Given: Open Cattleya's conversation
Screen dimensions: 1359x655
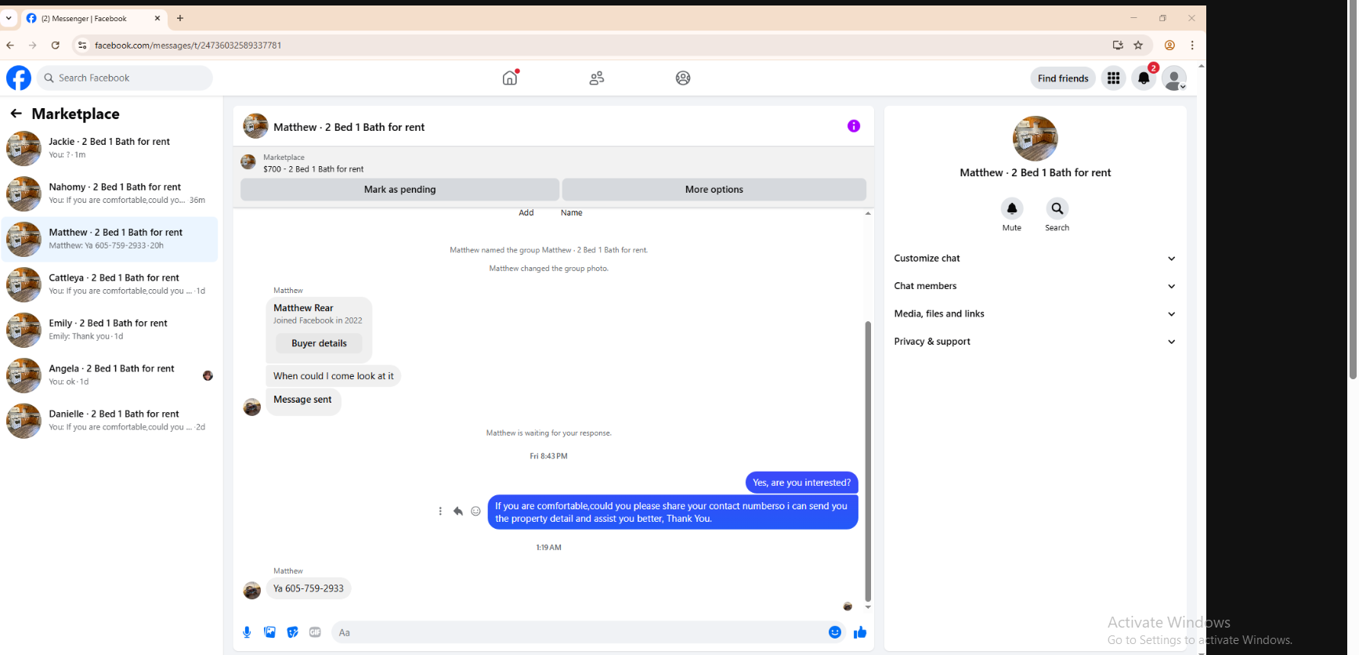Looking at the screenshot, I should click(110, 284).
